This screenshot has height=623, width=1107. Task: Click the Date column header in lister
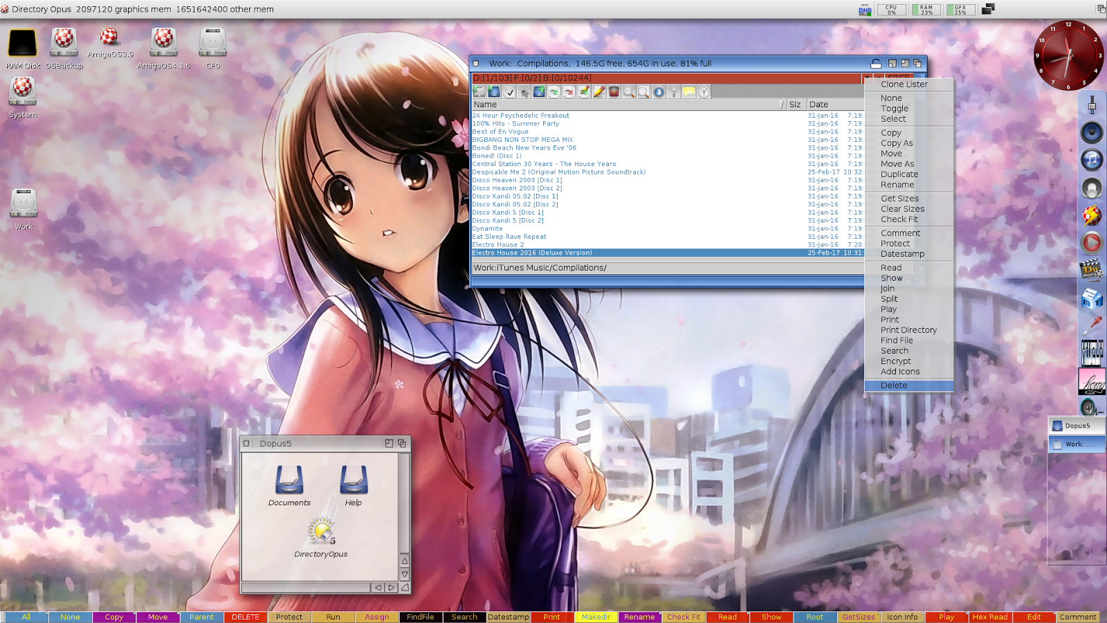click(x=836, y=105)
